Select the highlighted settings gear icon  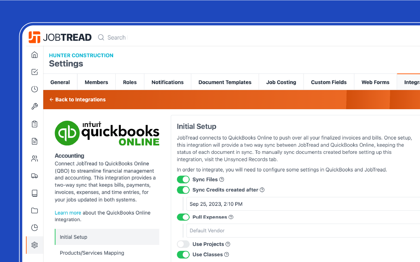[34, 245]
